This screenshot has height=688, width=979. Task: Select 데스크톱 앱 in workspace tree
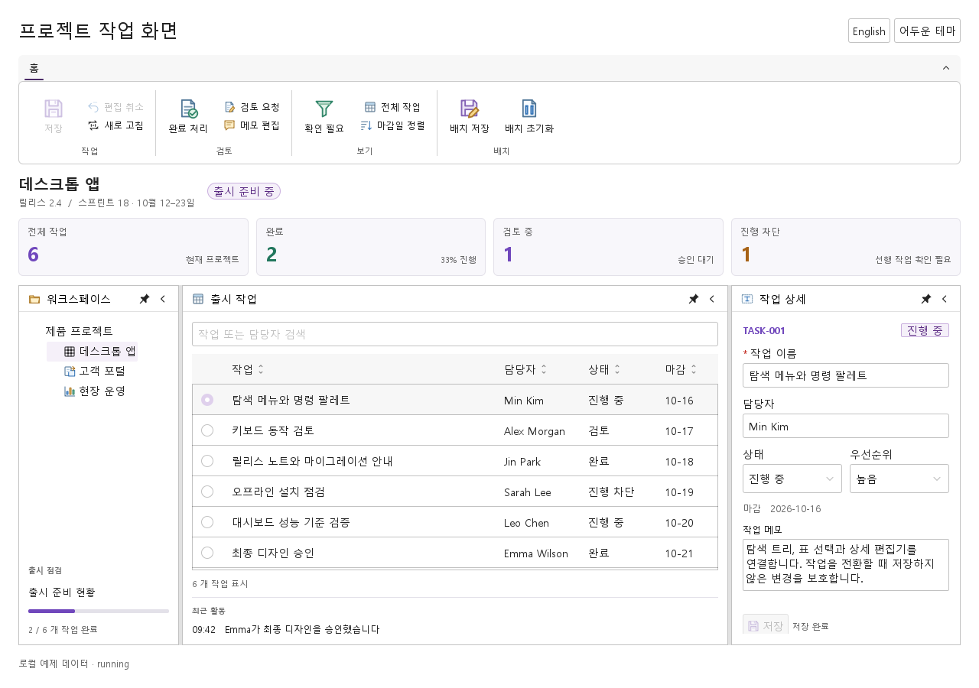[92, 351]
